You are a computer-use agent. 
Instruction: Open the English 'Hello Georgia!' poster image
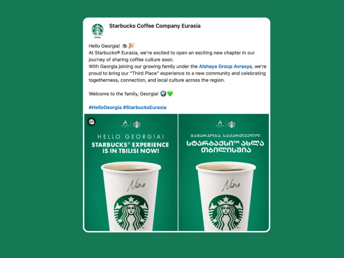click(x=131, y=173)
